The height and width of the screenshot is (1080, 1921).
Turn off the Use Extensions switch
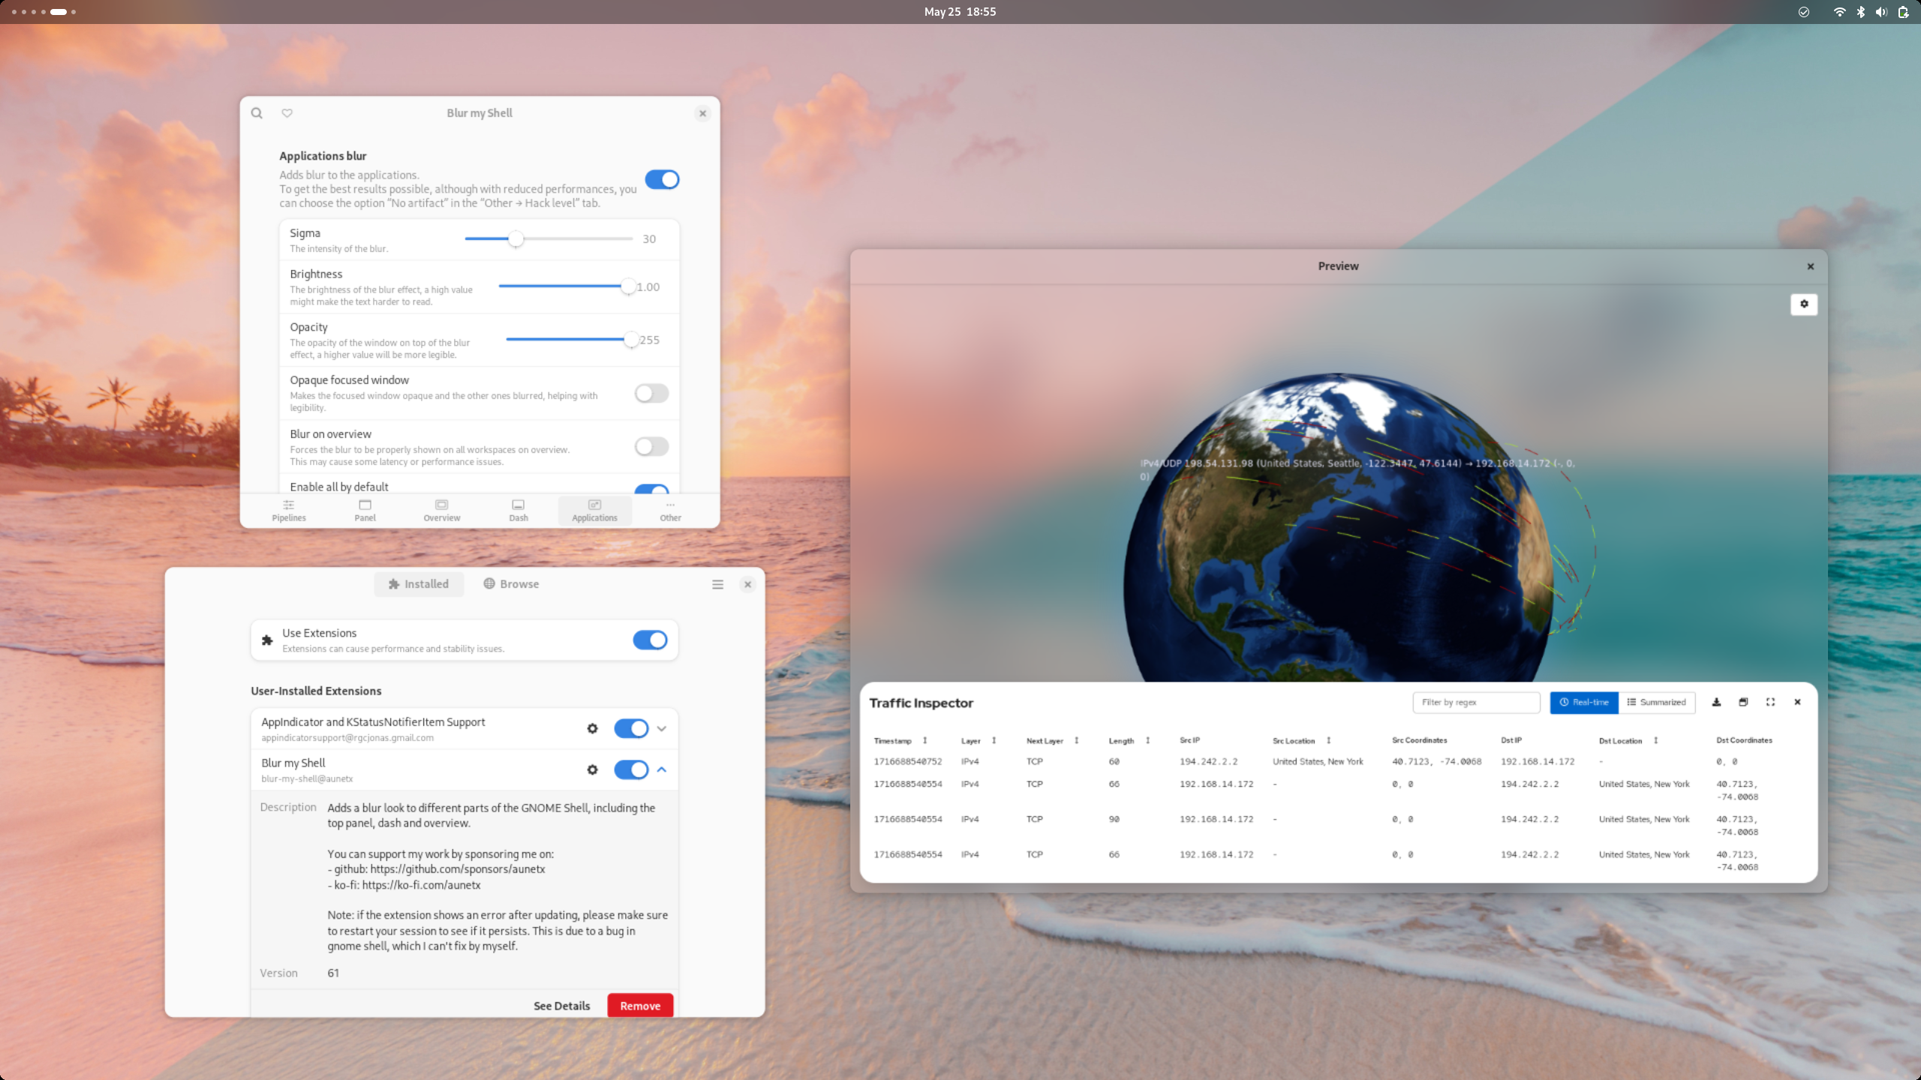pyautogui.click(x=650, y=640)
